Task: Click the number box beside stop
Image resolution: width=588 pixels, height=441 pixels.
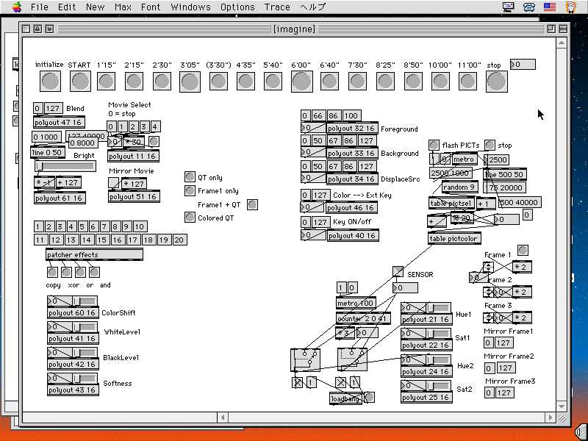Action: coord(523,65)
